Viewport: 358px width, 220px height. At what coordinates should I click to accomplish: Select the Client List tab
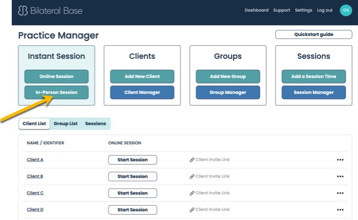[x=34, y=123]
